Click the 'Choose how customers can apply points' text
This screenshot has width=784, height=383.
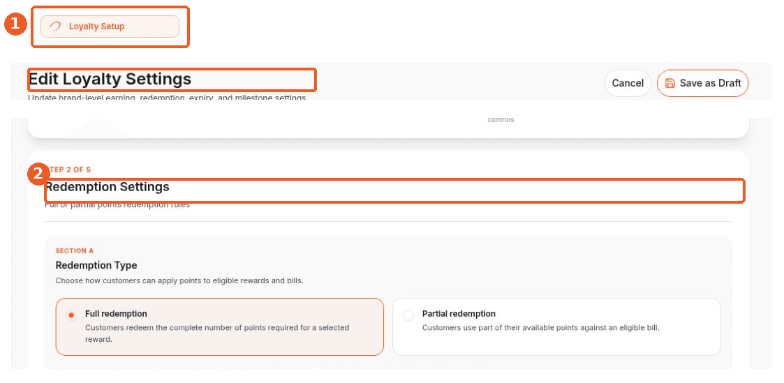point(179,280)
